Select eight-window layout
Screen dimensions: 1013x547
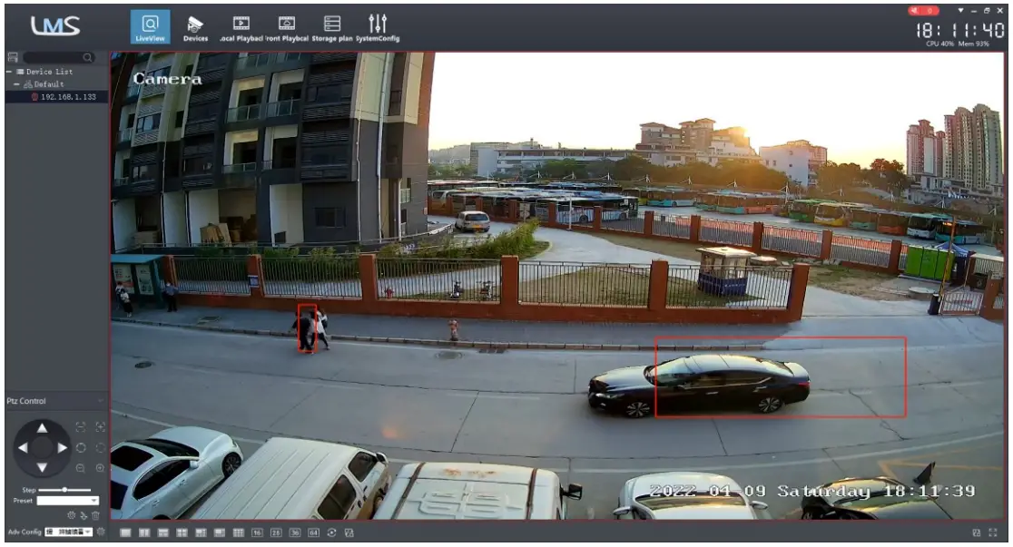point(220,532)
